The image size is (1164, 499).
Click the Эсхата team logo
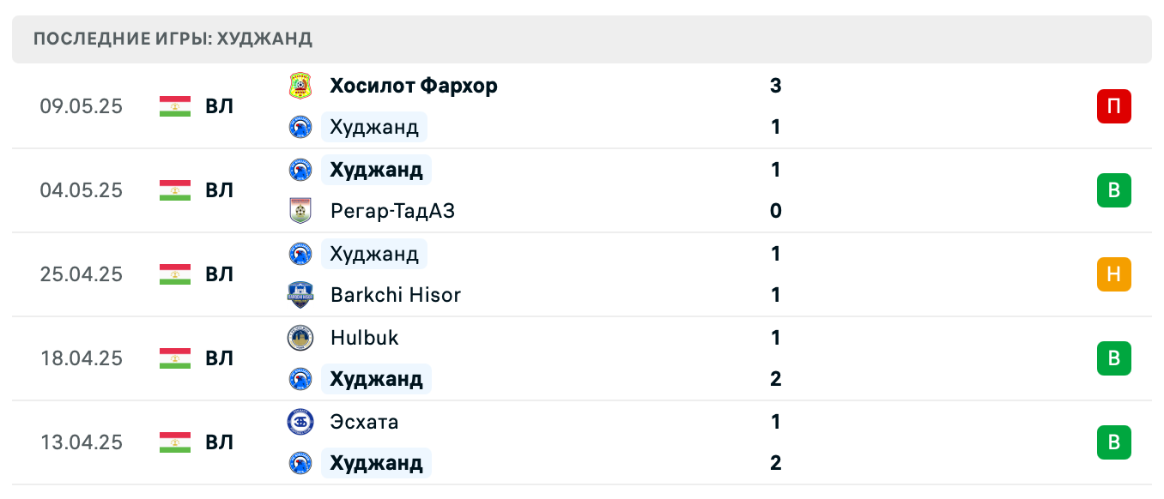[300, 422]
